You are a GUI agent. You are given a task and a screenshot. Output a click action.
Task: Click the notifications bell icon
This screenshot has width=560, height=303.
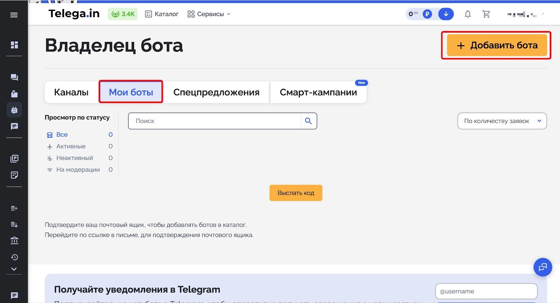pyautogui.click(x=468, y=14)
